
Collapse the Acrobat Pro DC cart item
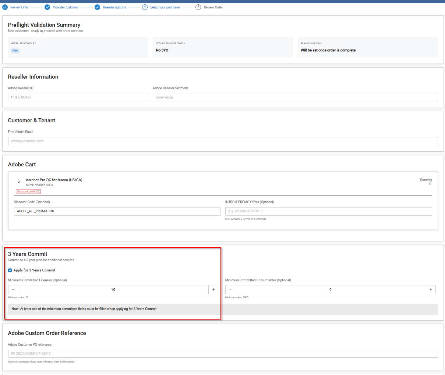[19, 182]
